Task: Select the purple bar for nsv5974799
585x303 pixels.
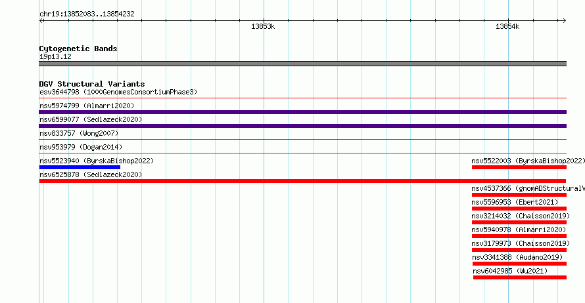Action: 302,112
